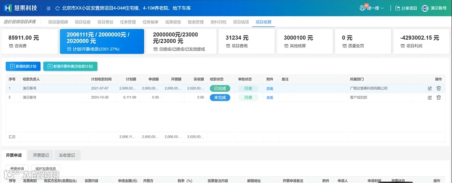Switch to the 开票登记 tab
Image resolution: width=452 pixels, height=183 pixels.
(x=41, y=155)
